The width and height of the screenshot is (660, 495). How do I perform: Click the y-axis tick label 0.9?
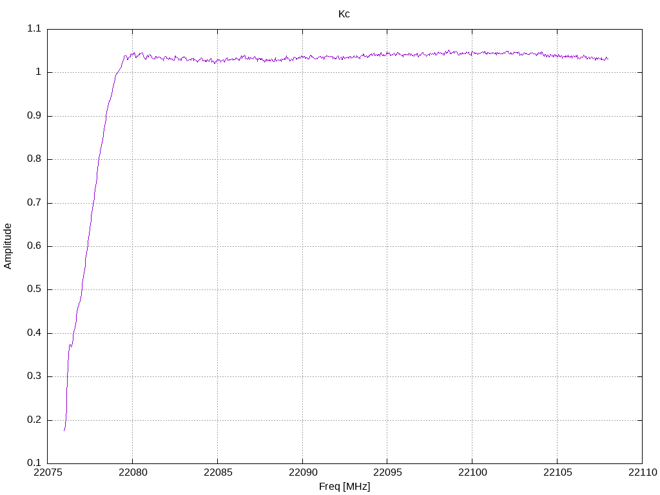click(x=34, y=116)
